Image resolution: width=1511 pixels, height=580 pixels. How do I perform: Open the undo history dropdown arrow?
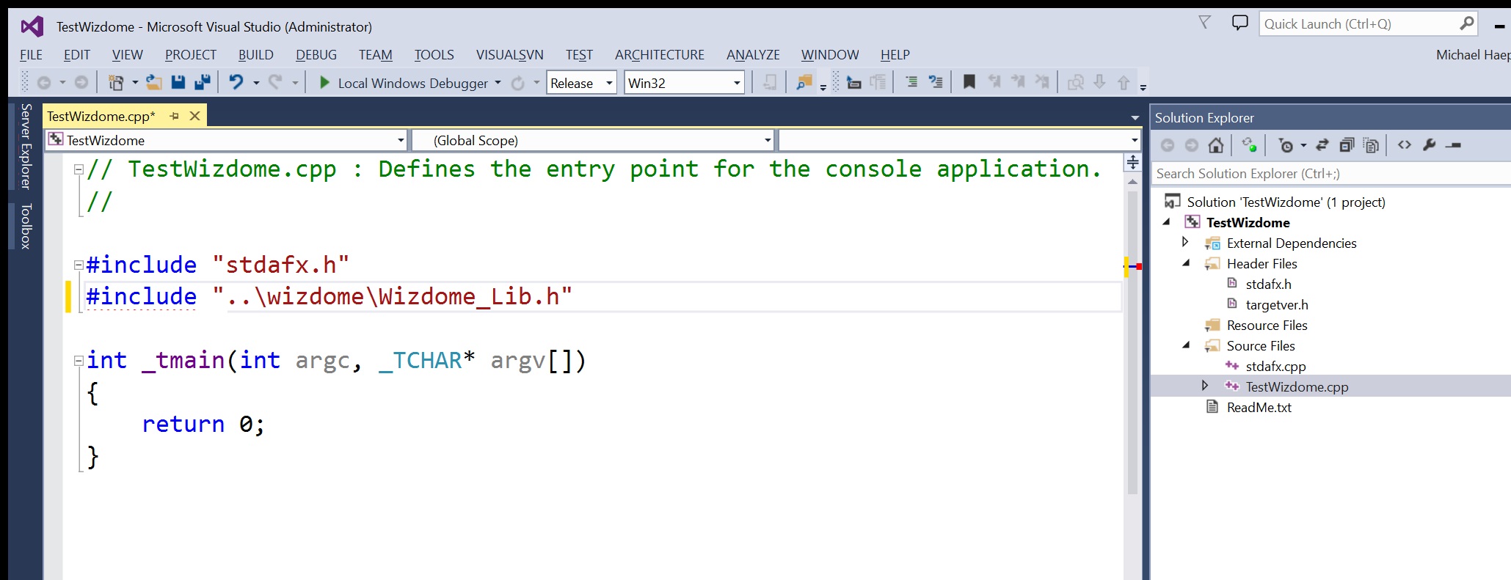click(x=256, y=83)
